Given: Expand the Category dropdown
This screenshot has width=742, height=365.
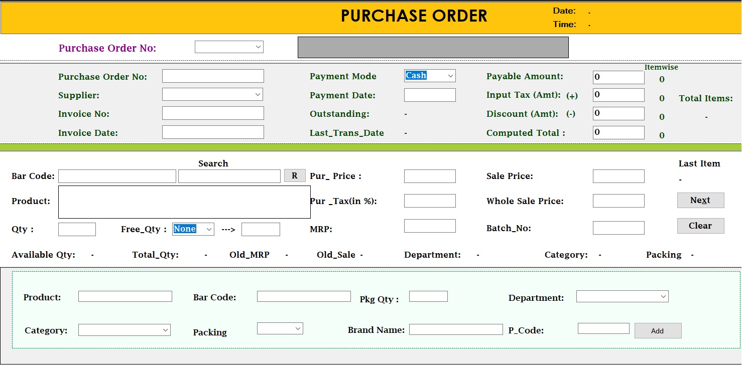Looking at the screenshot, I should click(x=125, y=330).
